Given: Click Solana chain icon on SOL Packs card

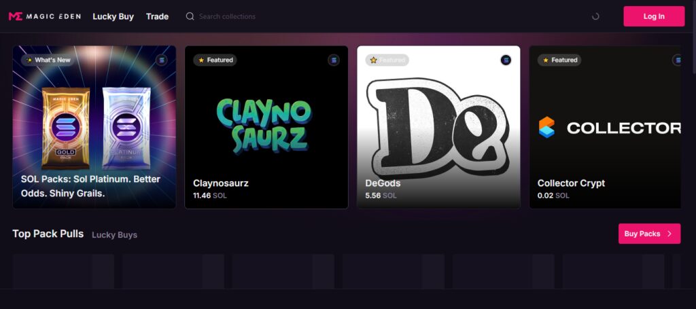Looking at the screenshot, I should click(x=162, y=60).
